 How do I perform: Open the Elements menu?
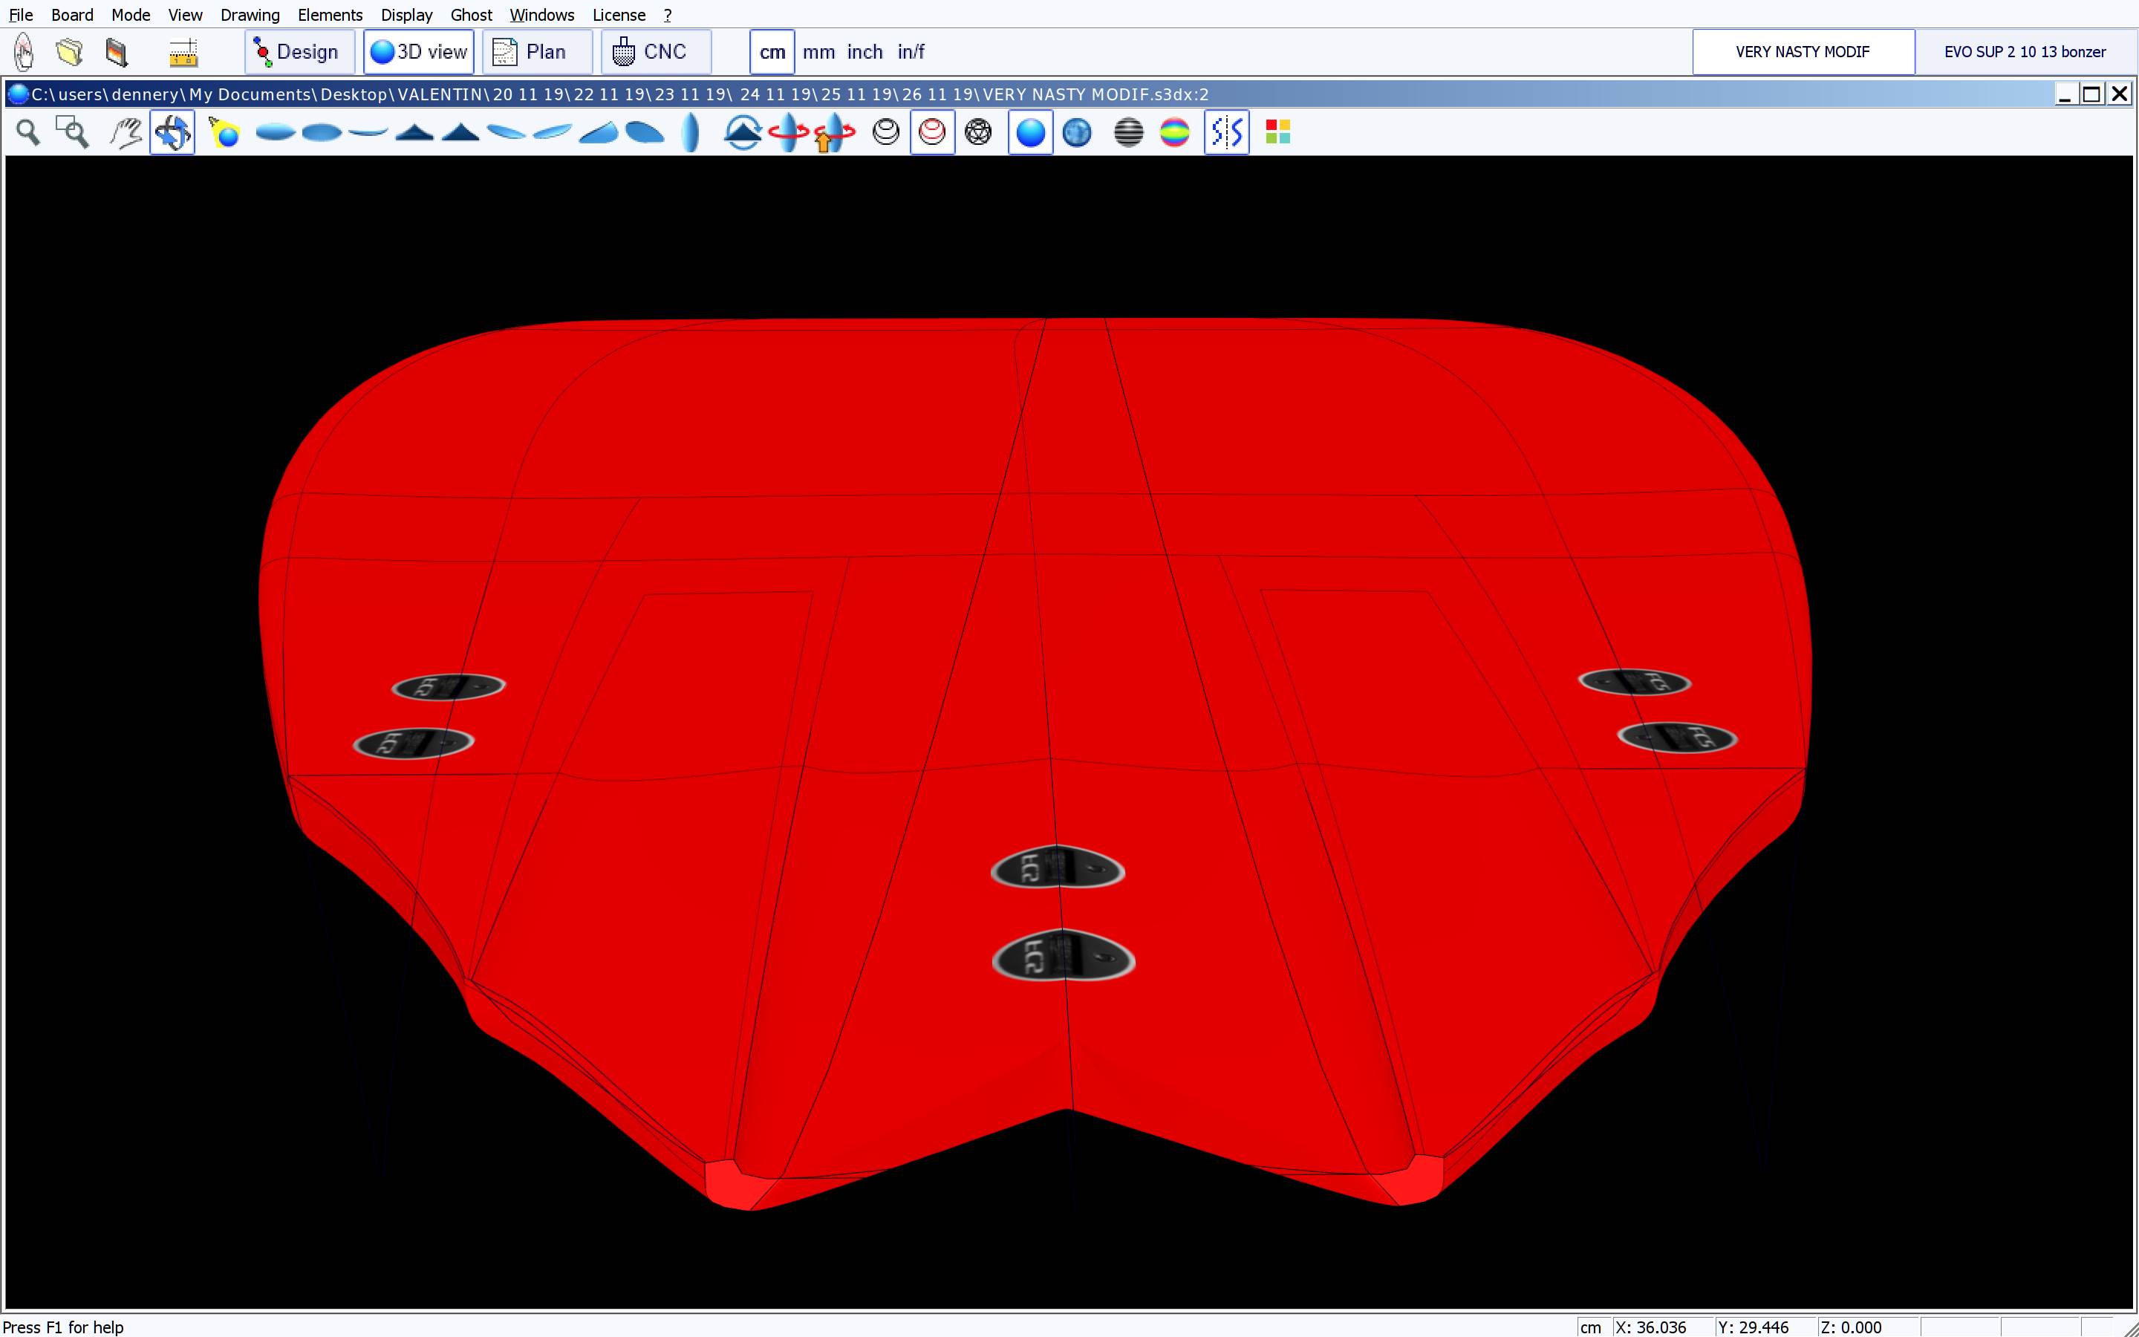330,15
